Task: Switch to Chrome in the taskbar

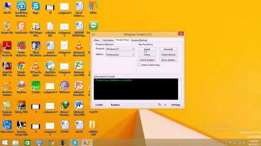Action: click(51, 142)
